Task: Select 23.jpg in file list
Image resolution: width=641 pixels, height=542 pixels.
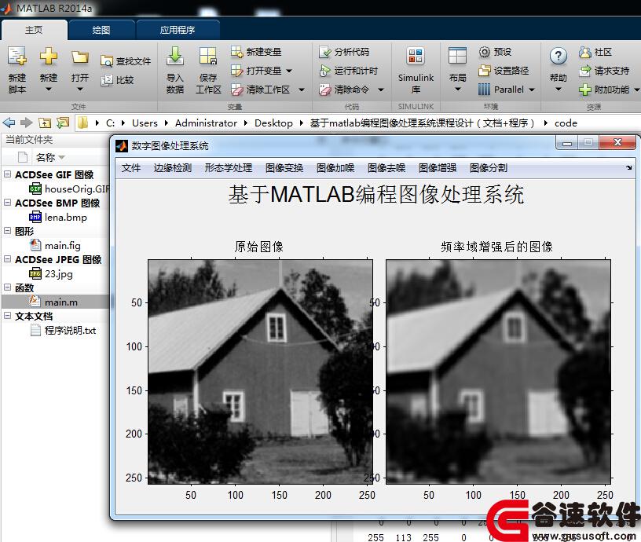Action: pos(51,273)
